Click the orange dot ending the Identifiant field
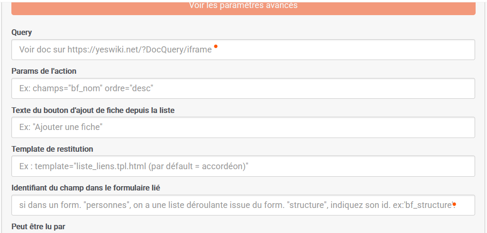This screenshot has height=233, width=487. point(454,204)
